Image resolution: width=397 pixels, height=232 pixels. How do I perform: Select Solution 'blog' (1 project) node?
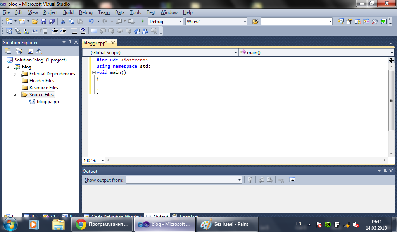pos(40,60)
